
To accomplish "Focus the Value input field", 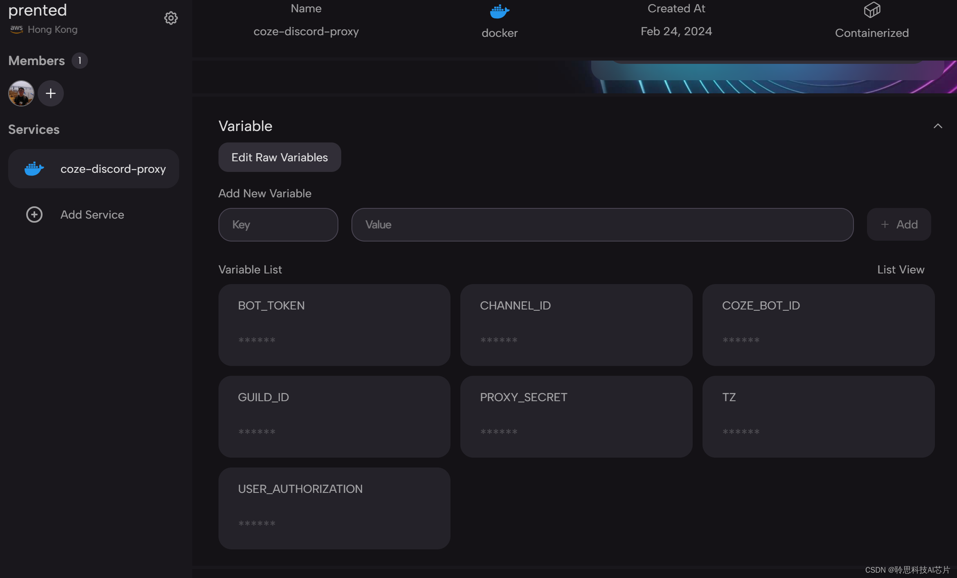I will tap(602, 225).
